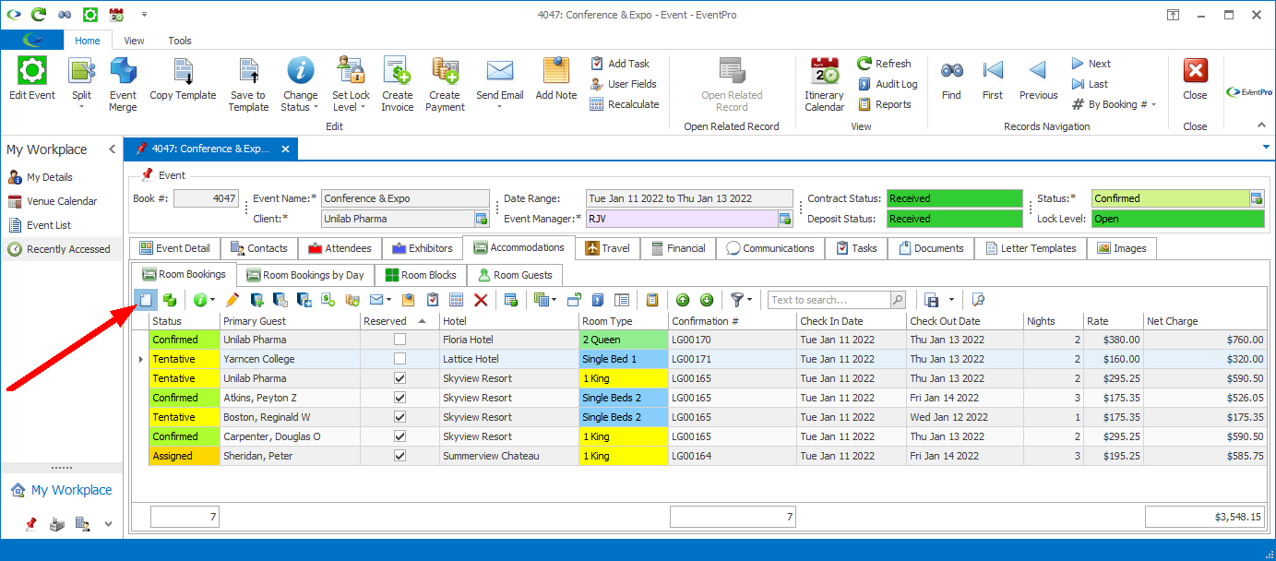1276x561 pixels.
Task: Switch to the Tools ribbon tab
Action: [x=180, y=41]
